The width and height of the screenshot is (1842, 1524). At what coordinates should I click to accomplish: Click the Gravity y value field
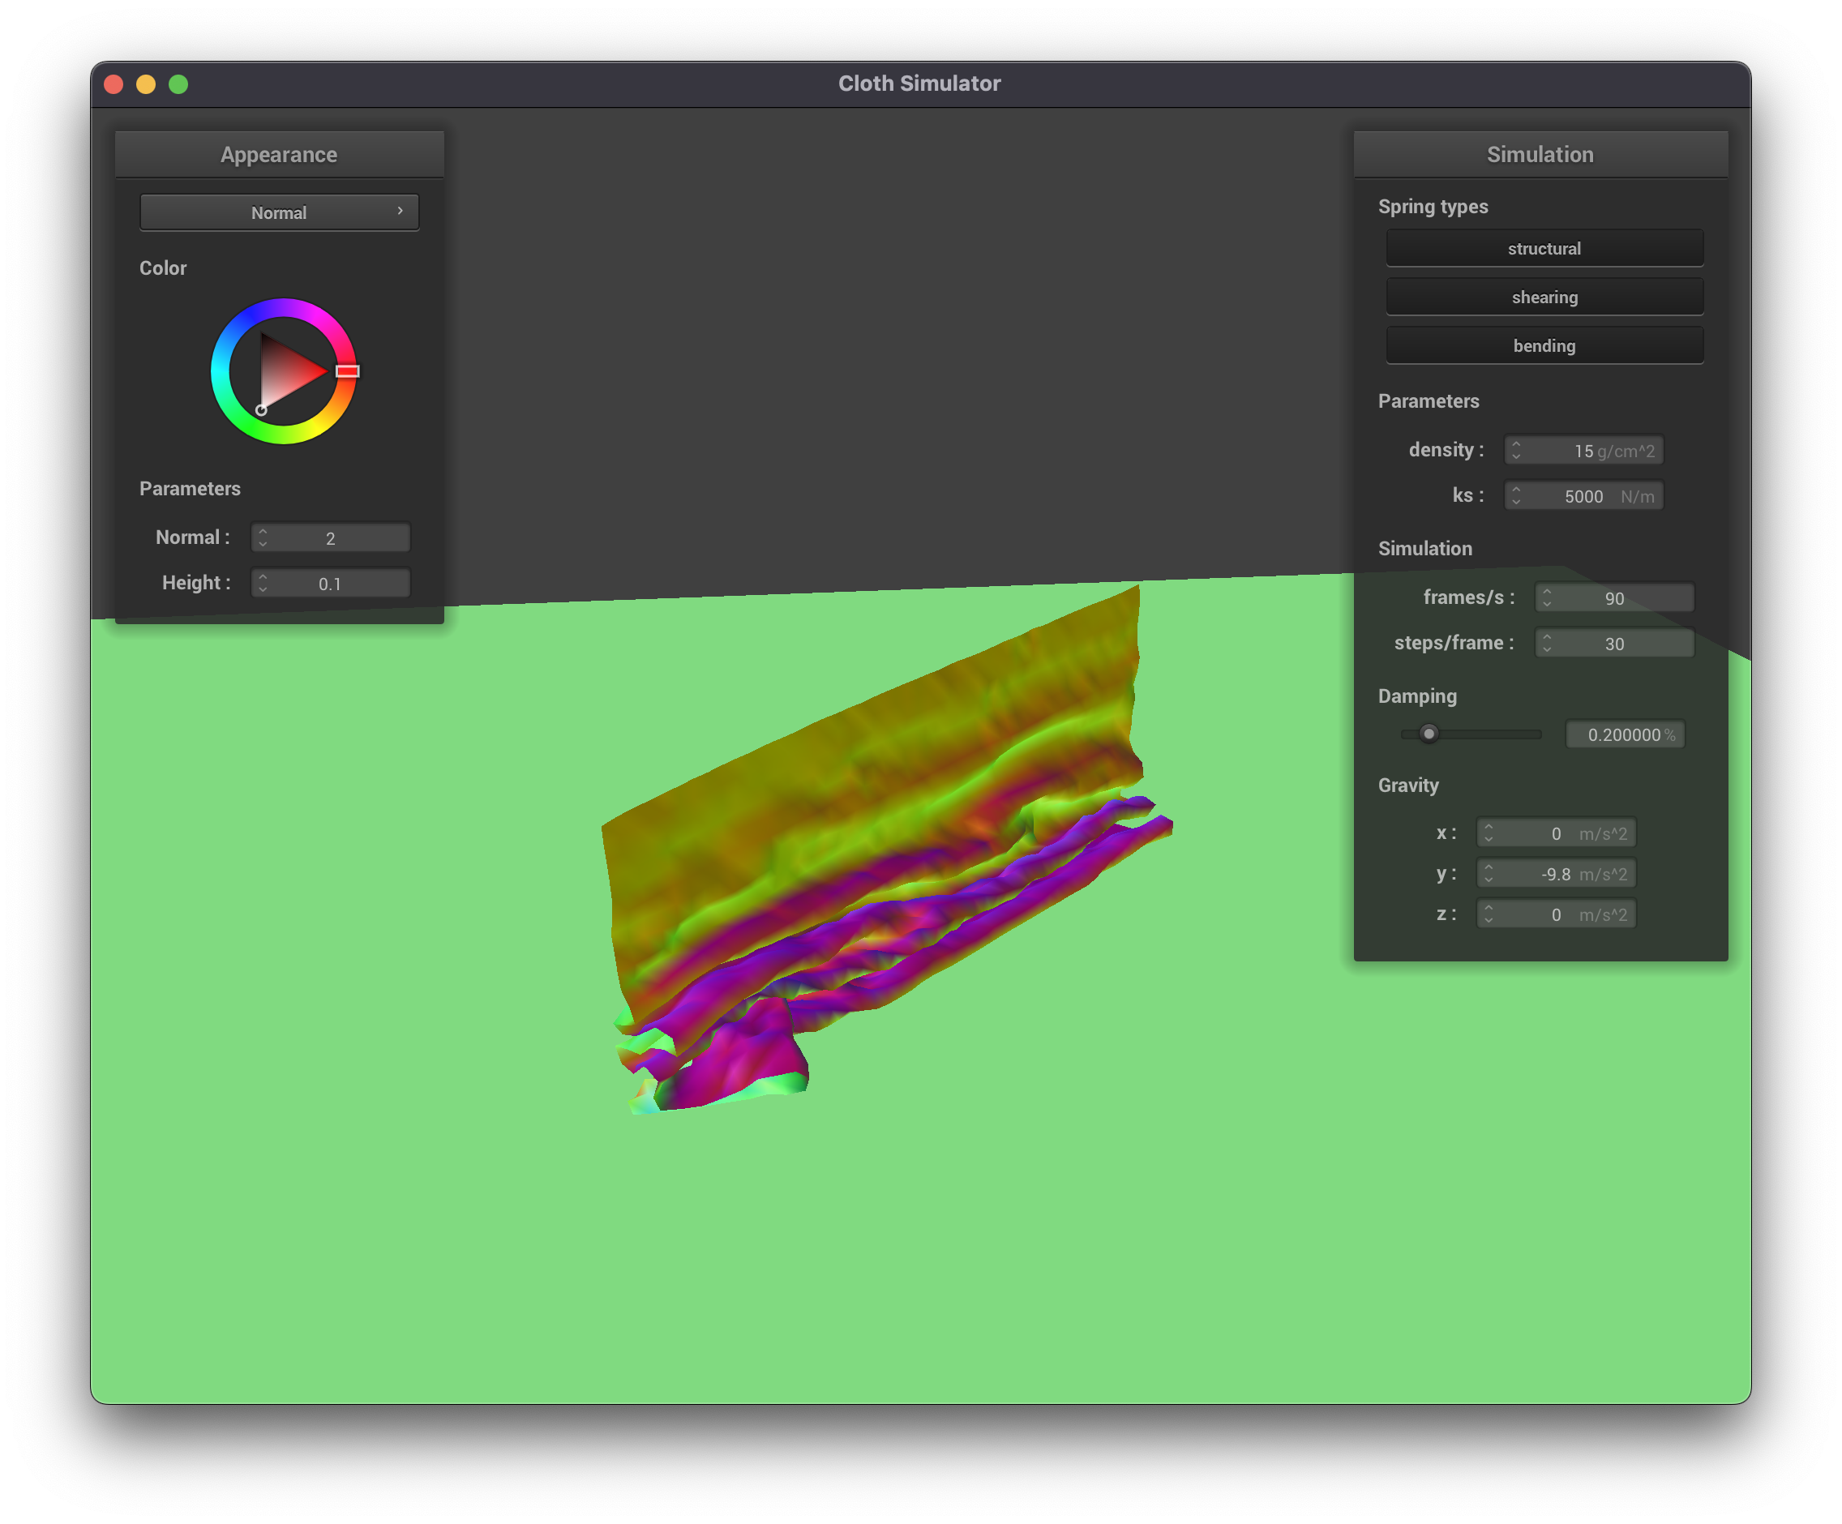[1556, 873]
